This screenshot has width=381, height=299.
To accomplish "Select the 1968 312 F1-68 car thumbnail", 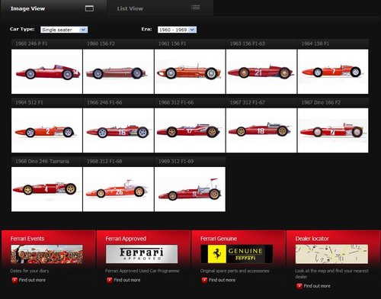I will click(x=118, y=189).
